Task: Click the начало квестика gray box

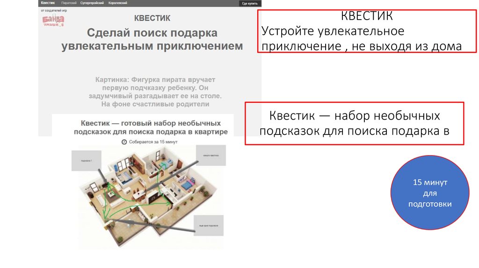Action: pyautogui.click(x=211, y=155)
